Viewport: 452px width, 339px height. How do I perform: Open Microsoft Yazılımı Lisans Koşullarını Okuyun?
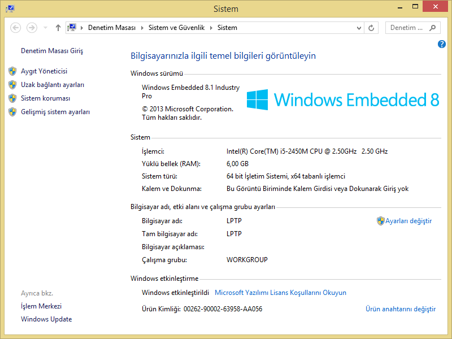280,293
